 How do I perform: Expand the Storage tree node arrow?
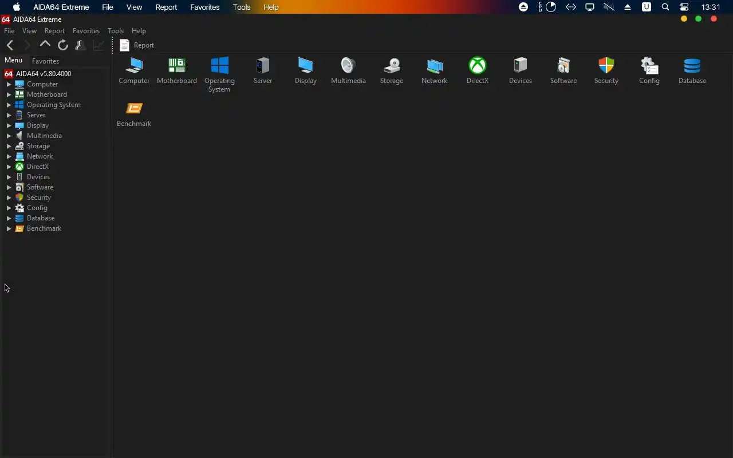[9, 146]
